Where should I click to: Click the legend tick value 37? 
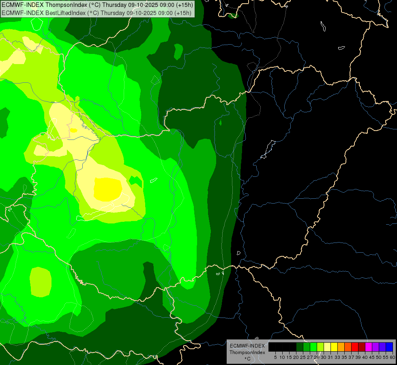click(351, 357)
